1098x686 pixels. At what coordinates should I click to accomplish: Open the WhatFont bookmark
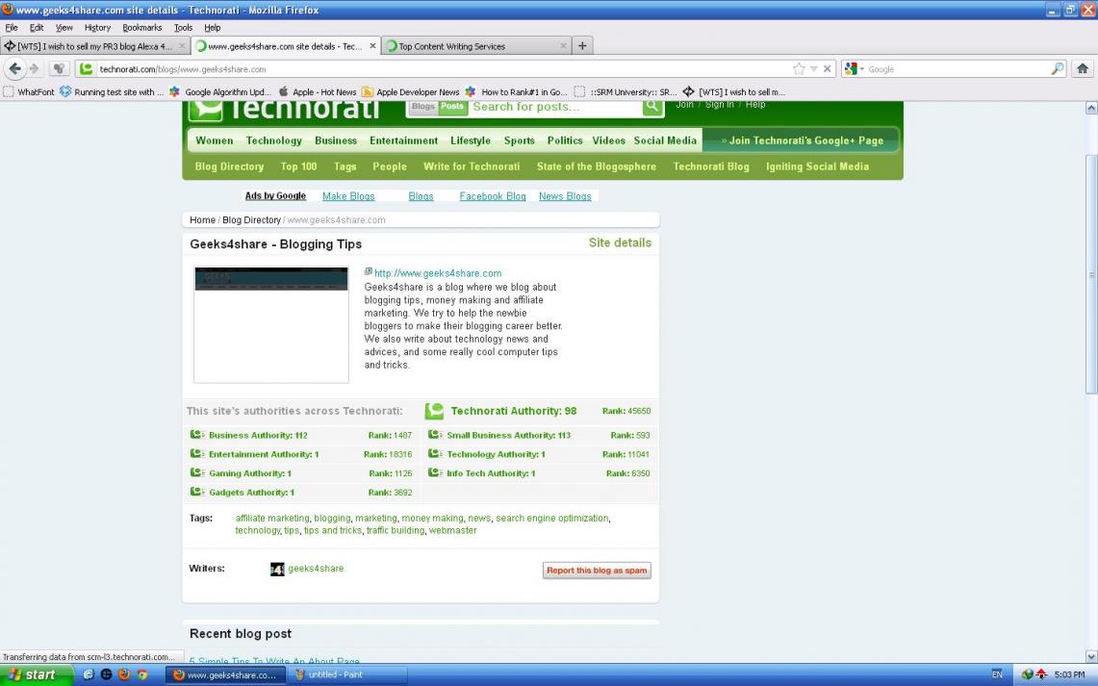29,91
